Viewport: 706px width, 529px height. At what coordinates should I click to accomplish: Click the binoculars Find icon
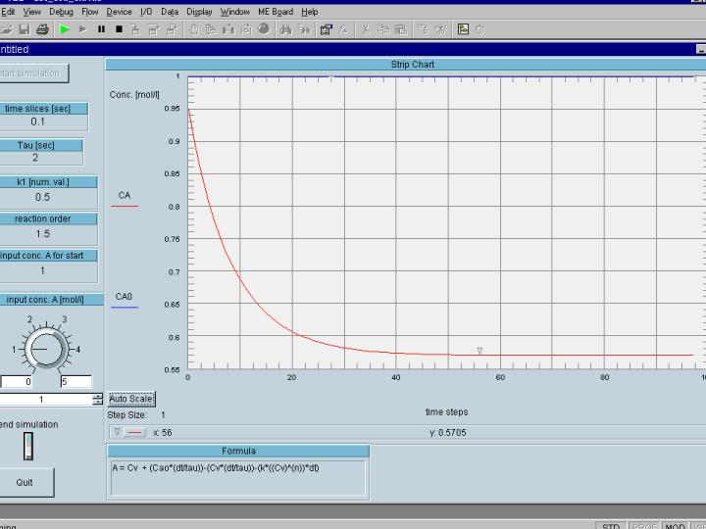click(x=285, y=29)
